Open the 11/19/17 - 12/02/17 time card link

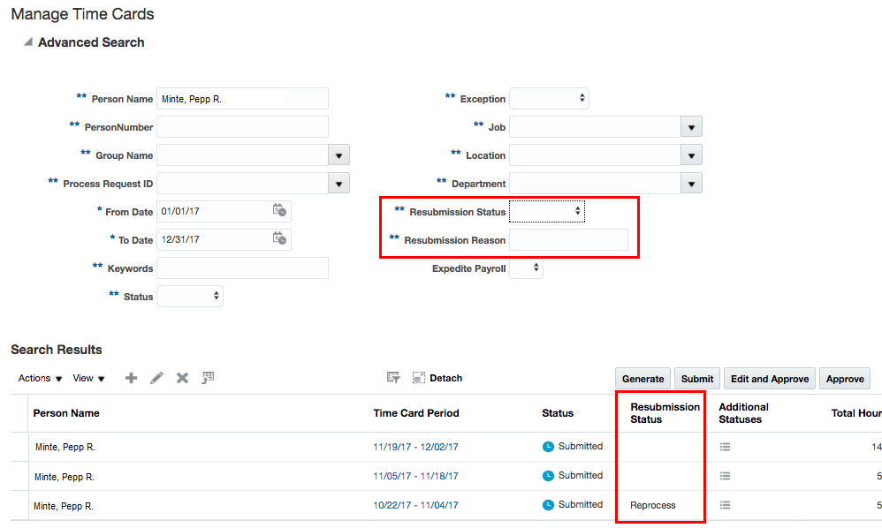(415, 447)
